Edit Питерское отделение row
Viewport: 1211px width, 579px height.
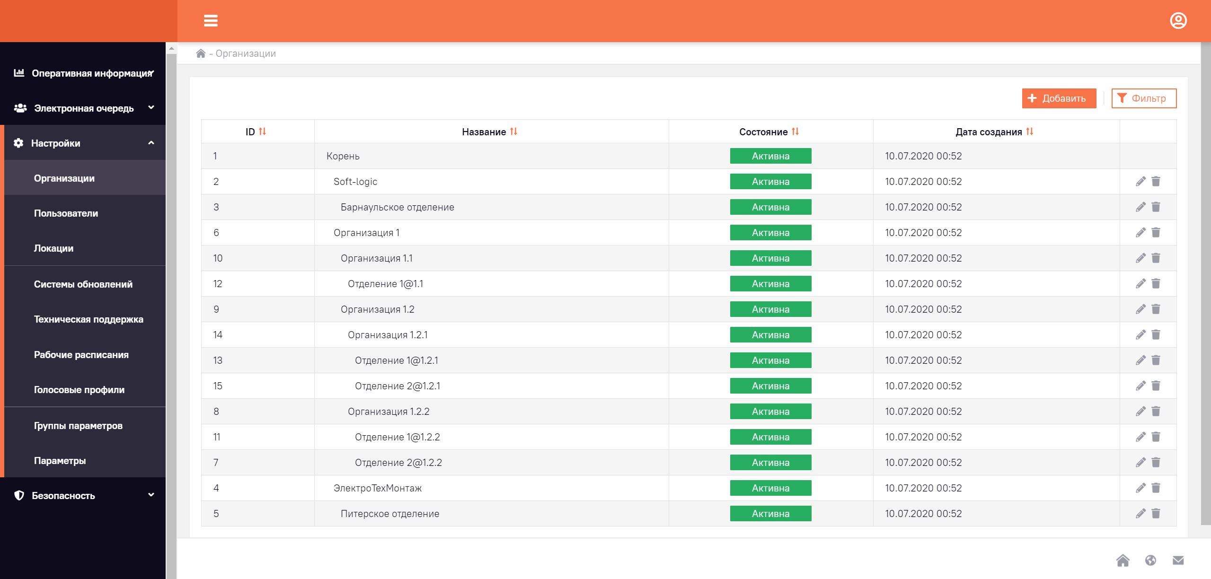point(1140,514)
